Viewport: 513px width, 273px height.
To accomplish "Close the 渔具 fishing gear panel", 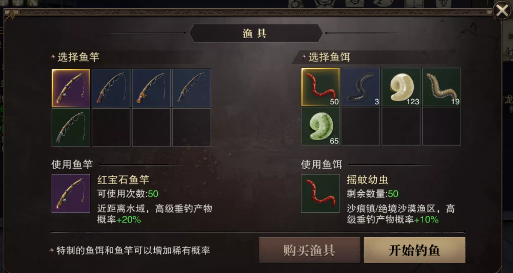I will [x=502, y=11].
